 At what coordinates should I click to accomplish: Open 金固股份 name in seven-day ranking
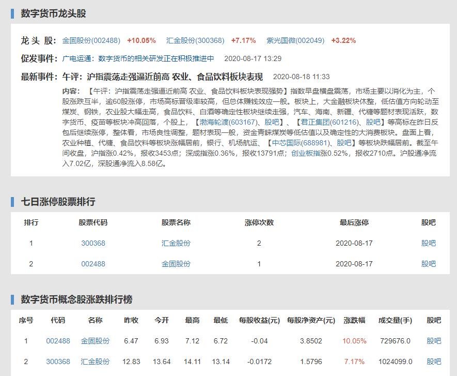point(176,264)
